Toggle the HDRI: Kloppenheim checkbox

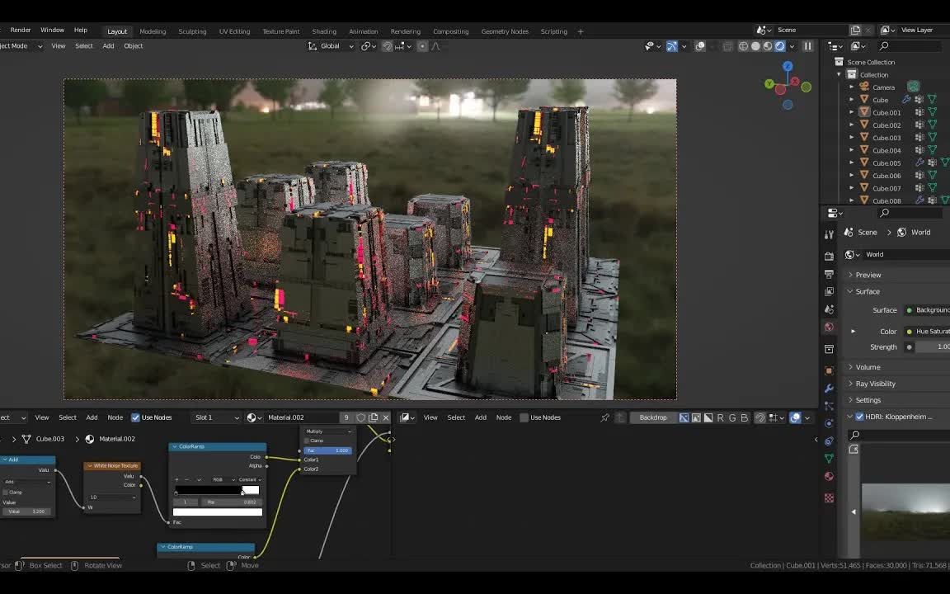[859, 417]
